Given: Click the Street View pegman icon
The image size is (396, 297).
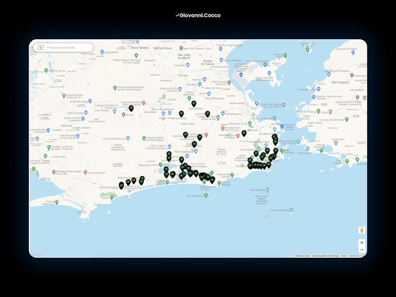Looking at the screenshot, I should coord(362,230).
